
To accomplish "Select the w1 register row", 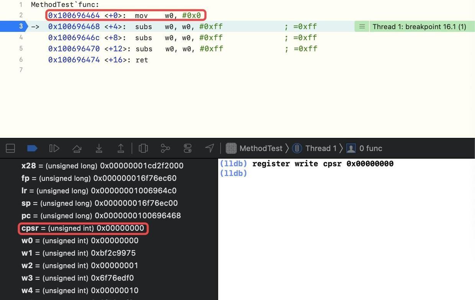I will coord(79,253).
